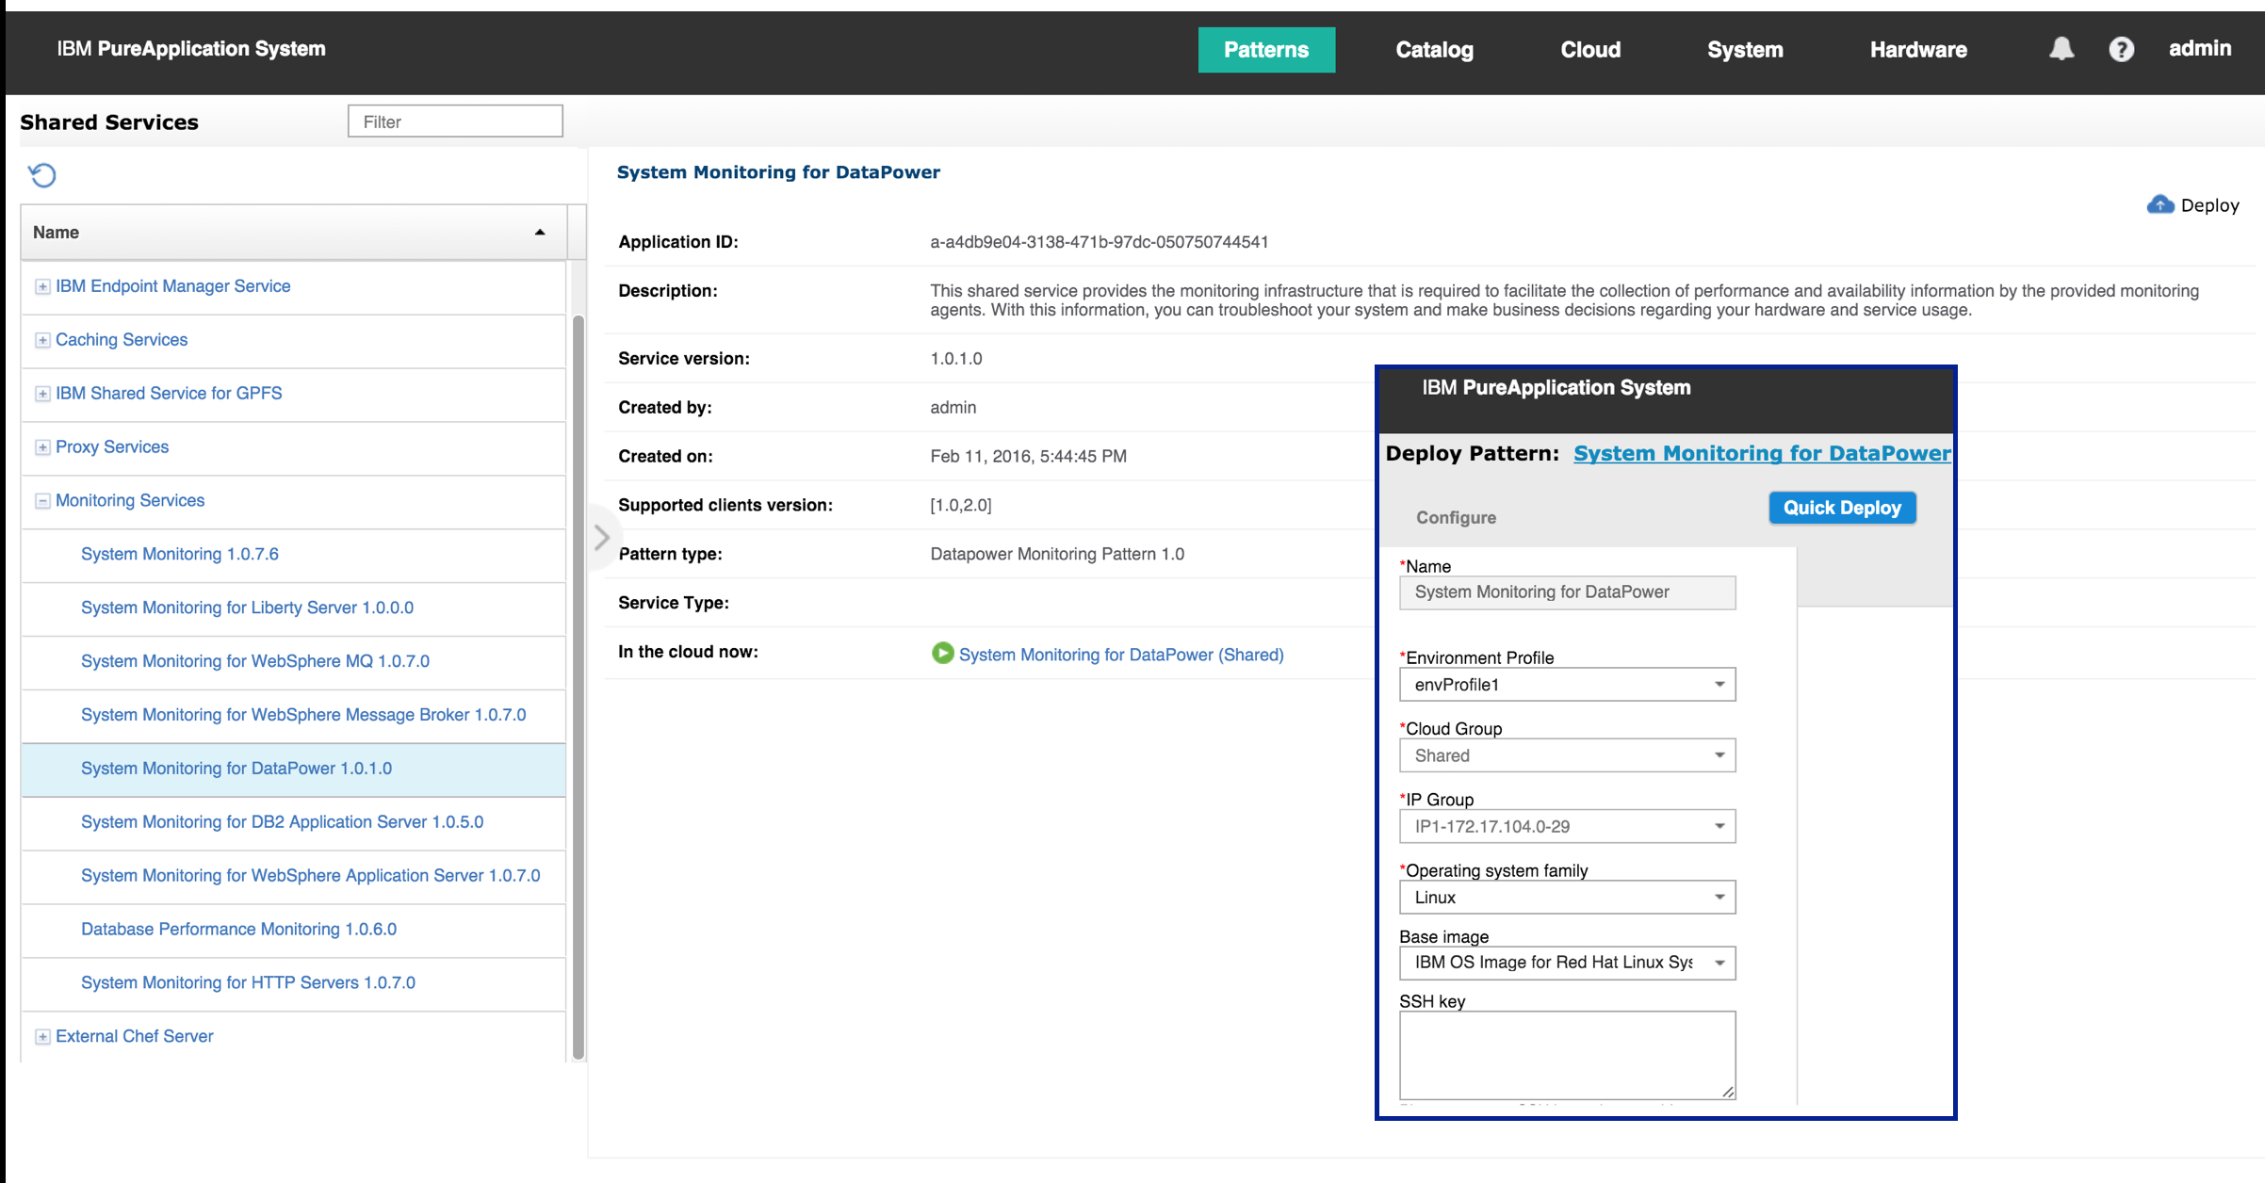2265x1183 pixels.
Task: Click the Caching Services label
Action: point(122,340)
